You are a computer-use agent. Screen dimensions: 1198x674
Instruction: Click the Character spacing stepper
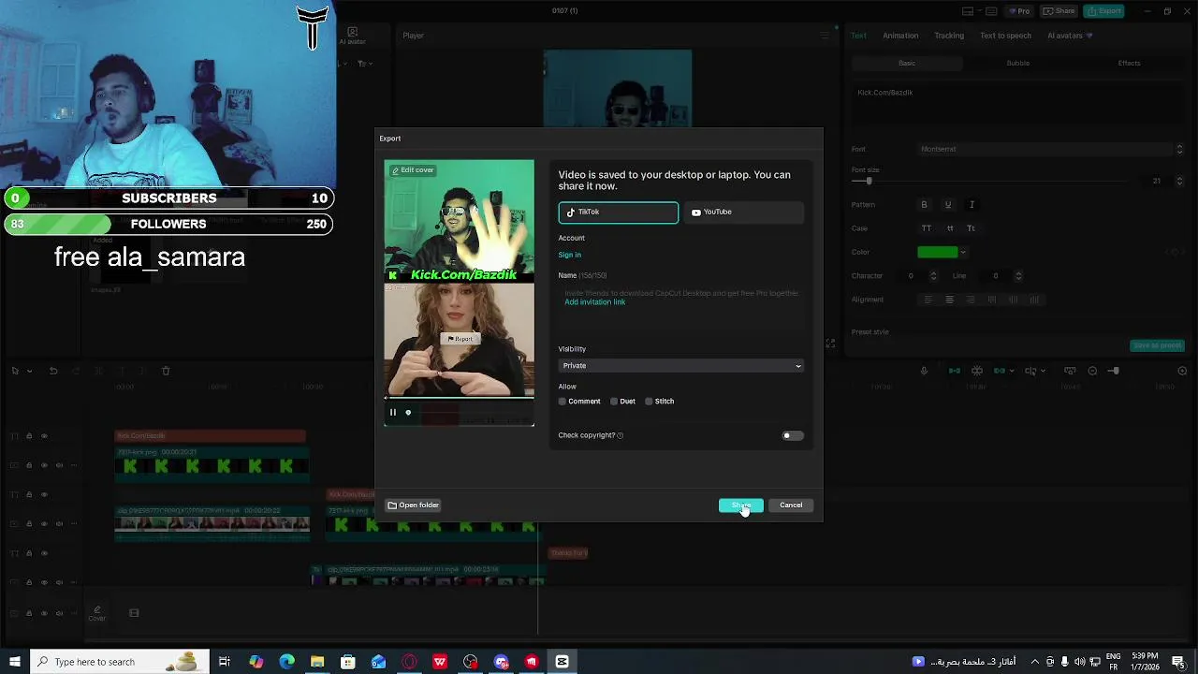pos(933,276)
